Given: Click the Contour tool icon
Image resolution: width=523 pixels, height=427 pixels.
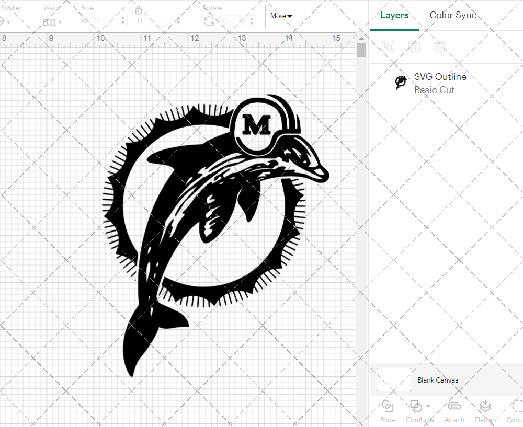Looking at the screenshot, I should pos(517,407).
